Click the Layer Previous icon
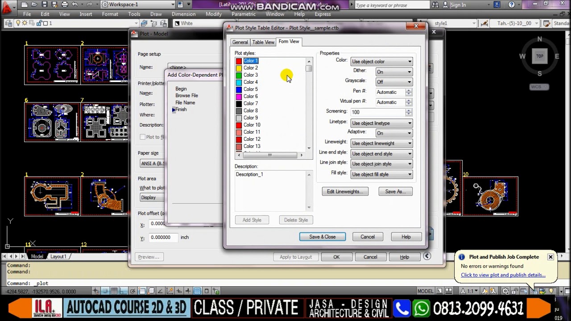Image resolution: width=571 pixels, height=321 pixels. click(x=154, y=23)
